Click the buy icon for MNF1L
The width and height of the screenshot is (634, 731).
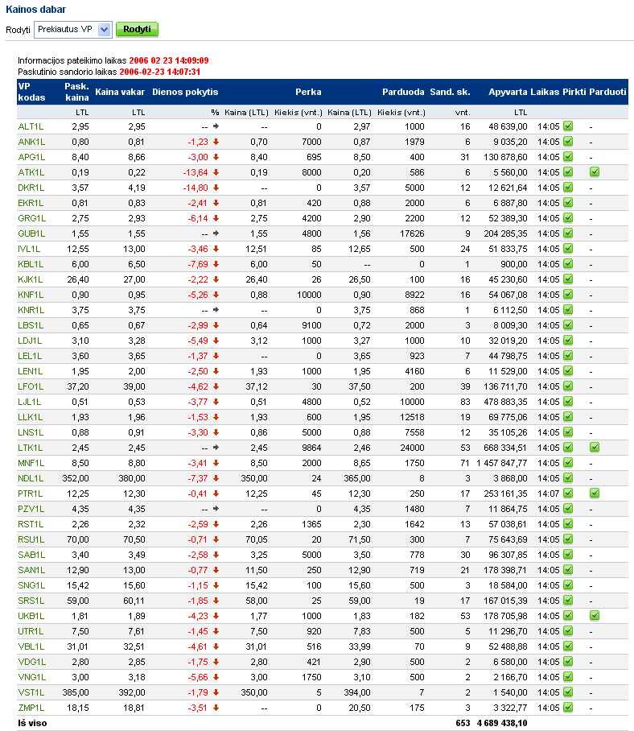568,462
